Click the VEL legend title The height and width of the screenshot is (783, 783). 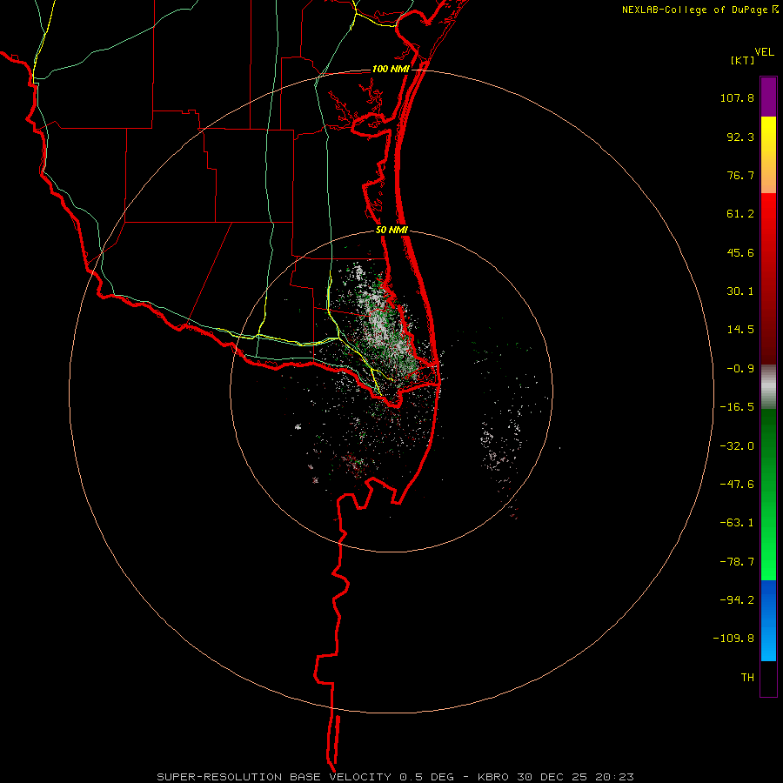tap(764, 52)
